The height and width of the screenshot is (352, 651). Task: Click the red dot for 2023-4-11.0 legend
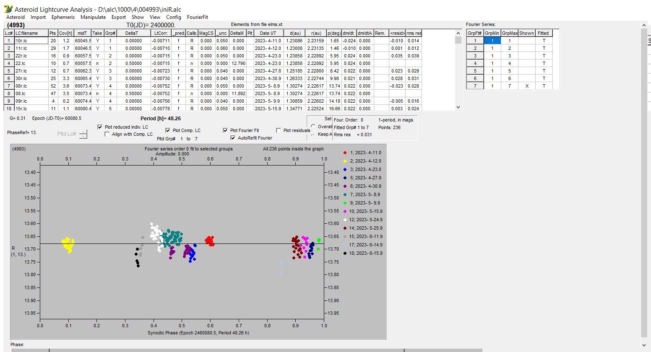(345, 153)
